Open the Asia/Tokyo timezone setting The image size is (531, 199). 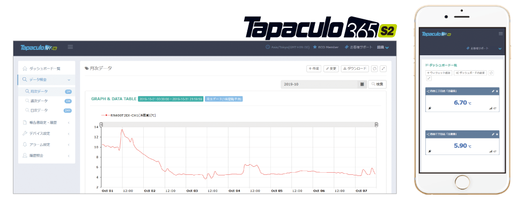[x=288, y=47]
